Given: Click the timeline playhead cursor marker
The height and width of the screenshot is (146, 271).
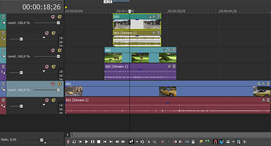Looking at the screenshot, I should (130, 12).
